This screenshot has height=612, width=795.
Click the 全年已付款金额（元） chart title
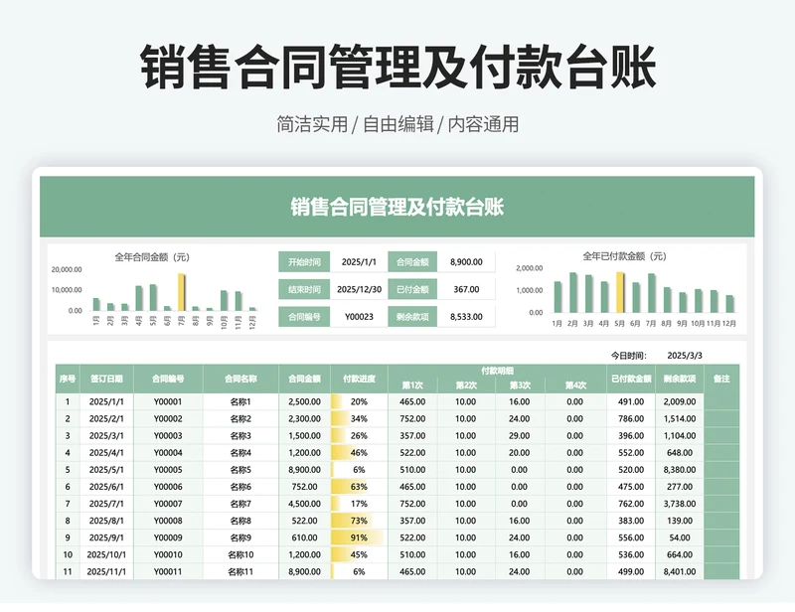(624, 256)
